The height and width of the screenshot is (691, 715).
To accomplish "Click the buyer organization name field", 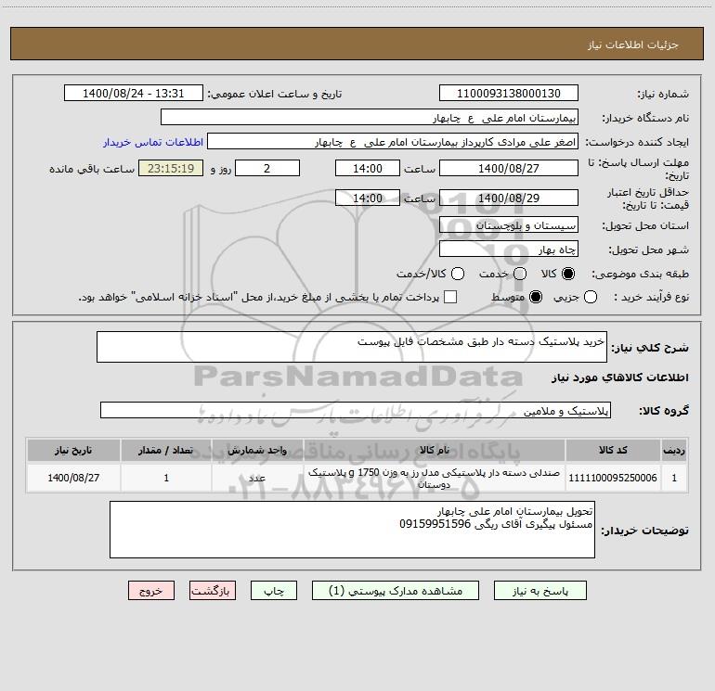I will click(370, 118).
